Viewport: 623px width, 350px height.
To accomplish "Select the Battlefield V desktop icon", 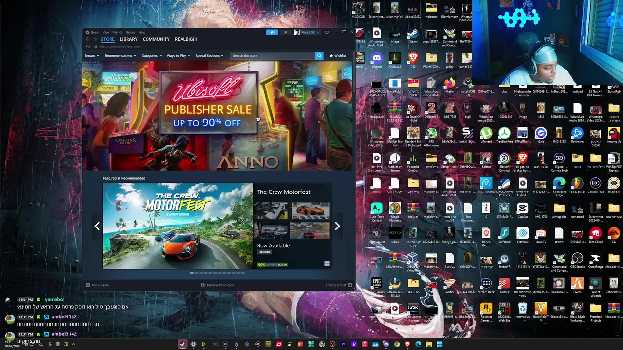I will (541, 313).
